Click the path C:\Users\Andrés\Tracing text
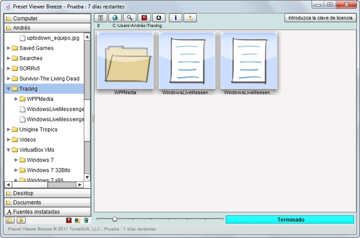 pyautogui.click(x=137, y=26)
